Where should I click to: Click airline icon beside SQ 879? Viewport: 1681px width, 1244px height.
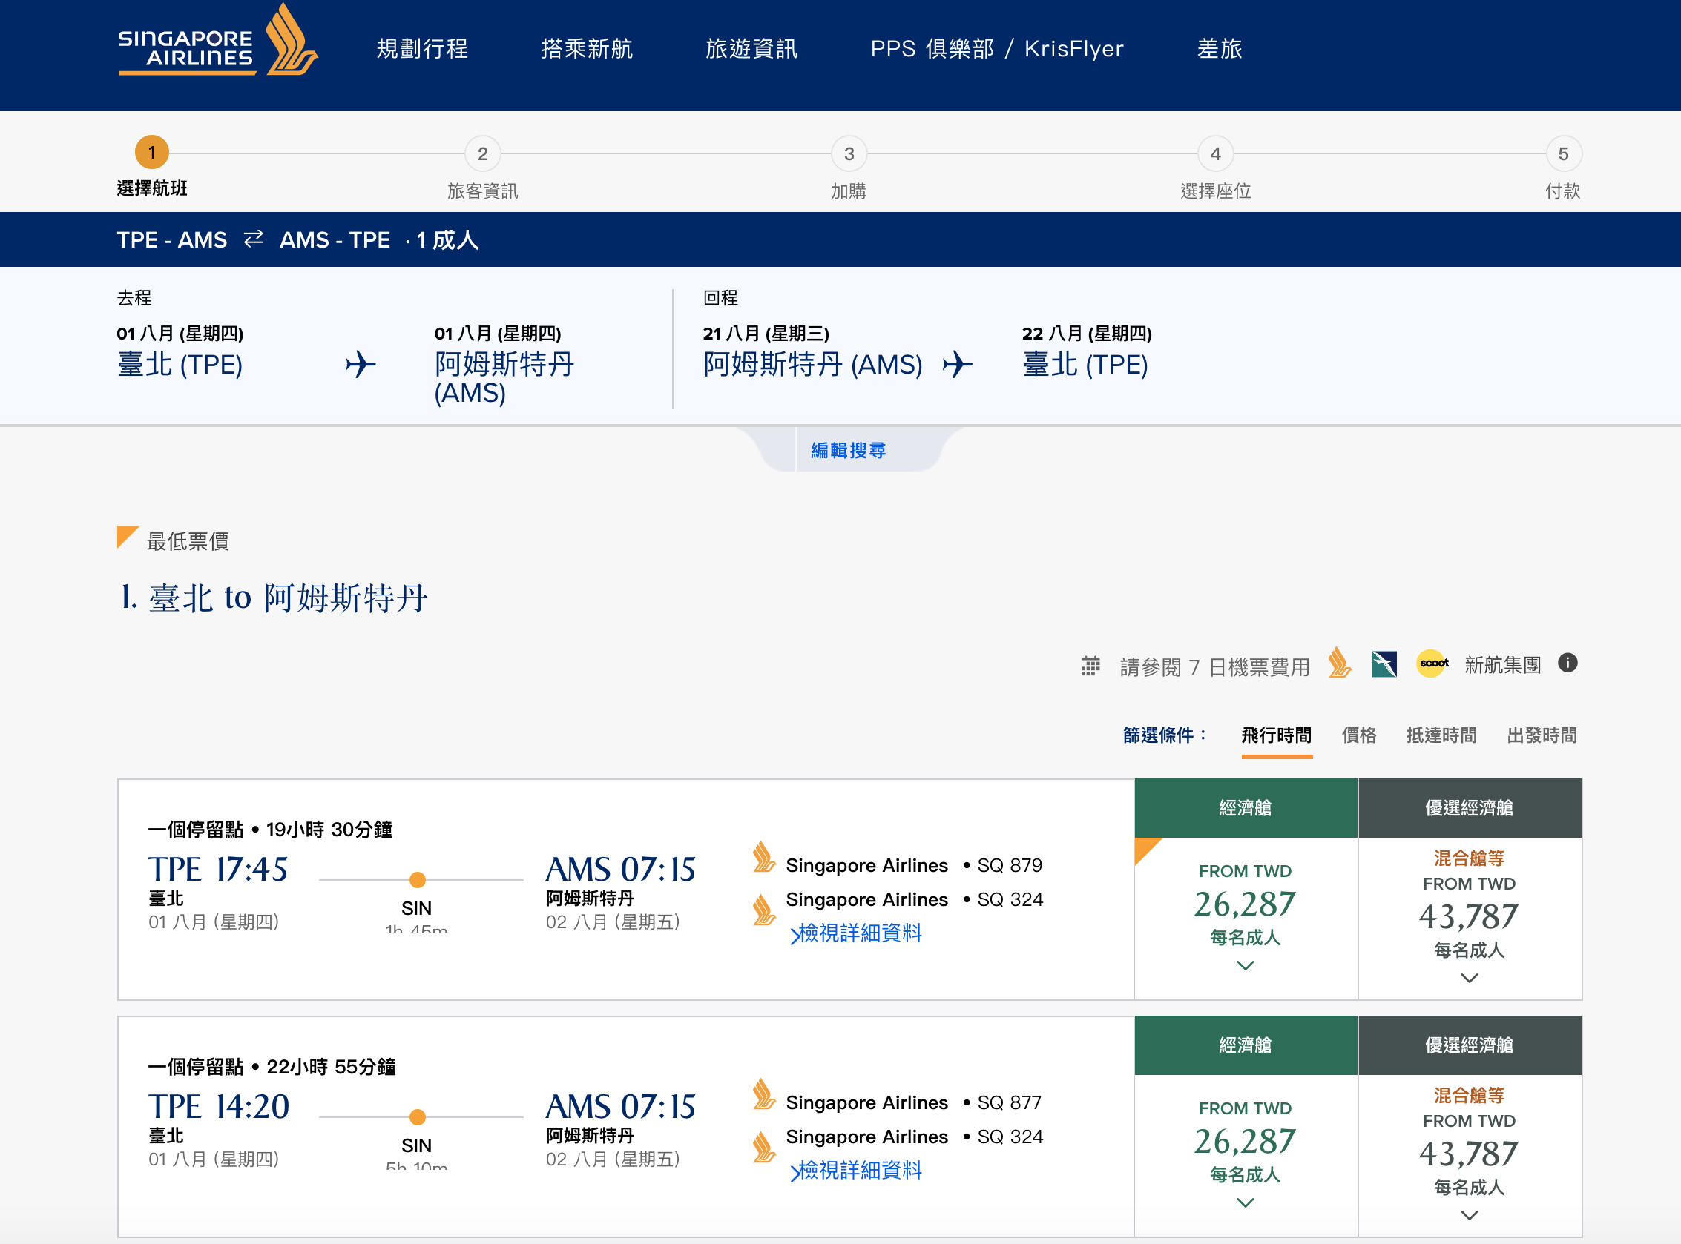(764, 857)
